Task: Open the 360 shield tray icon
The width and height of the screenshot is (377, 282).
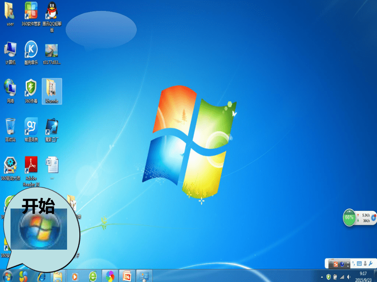Action: [x=328, y=277]
